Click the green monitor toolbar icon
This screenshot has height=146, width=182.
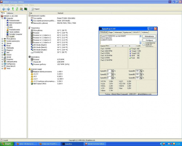coord(25,9)
